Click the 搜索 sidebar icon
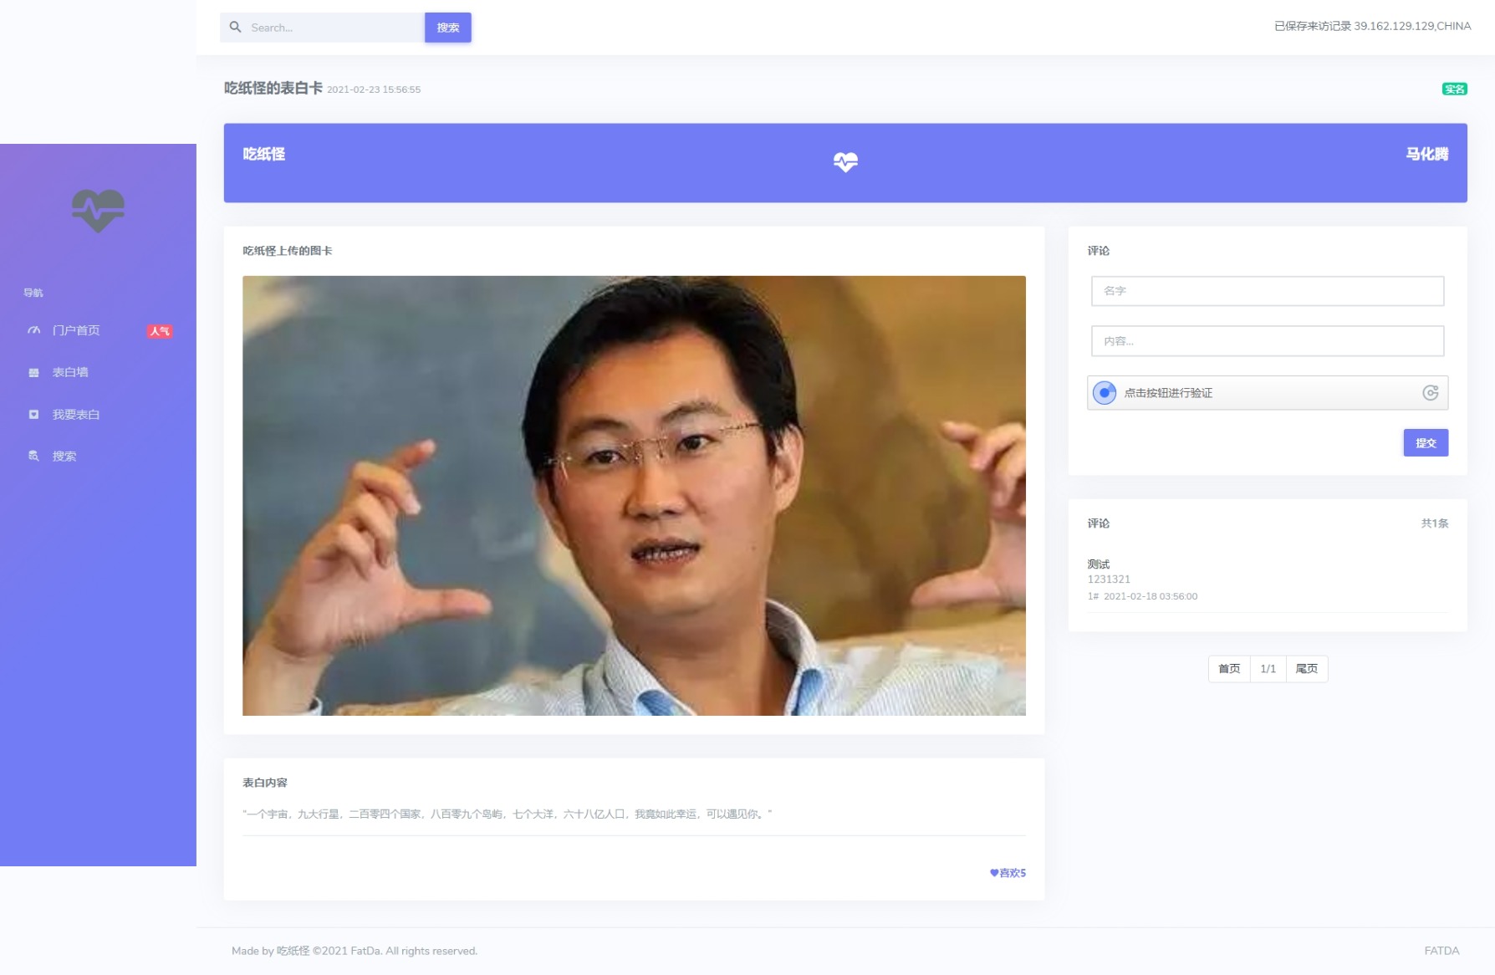This screenshot has width=1495, height=975. point(33,457)
